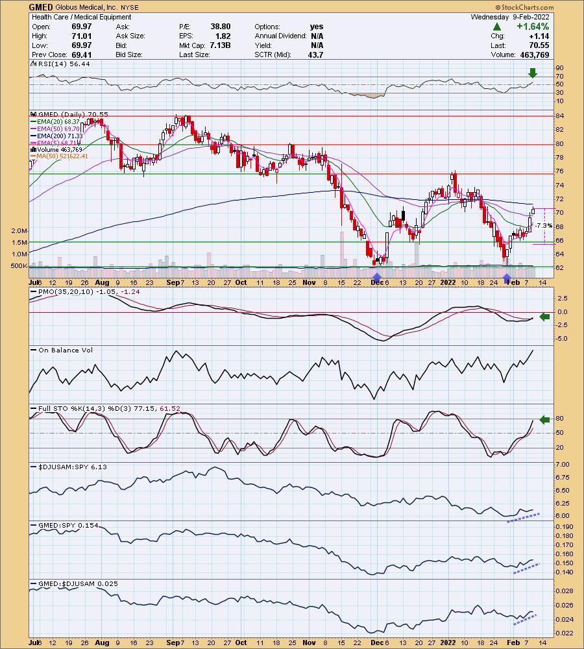
Task: Click the GMED:SPY 0.154 panel label
Action: 68,525
